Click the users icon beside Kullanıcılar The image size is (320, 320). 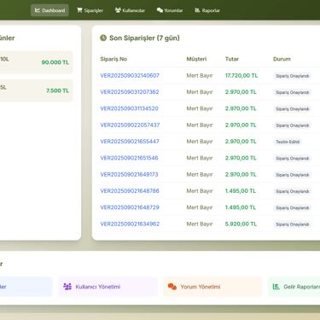pos(118,10)
